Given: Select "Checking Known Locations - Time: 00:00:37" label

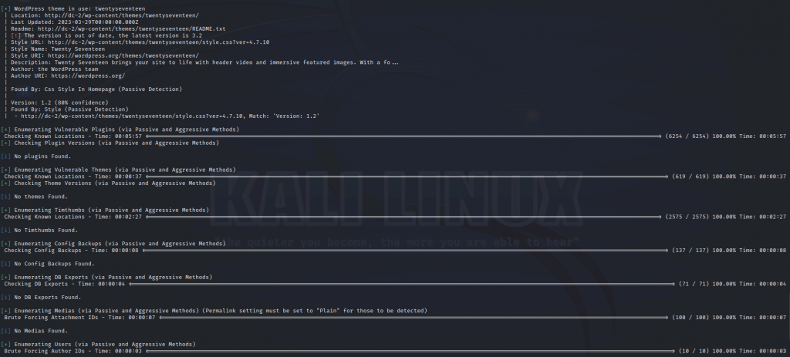Looking at the screenshot, I should [x=73, y=177].
